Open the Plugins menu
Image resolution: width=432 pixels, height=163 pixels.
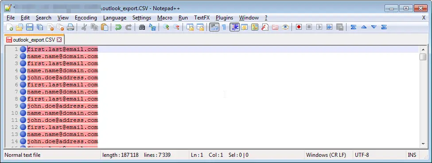pos(224,18)
